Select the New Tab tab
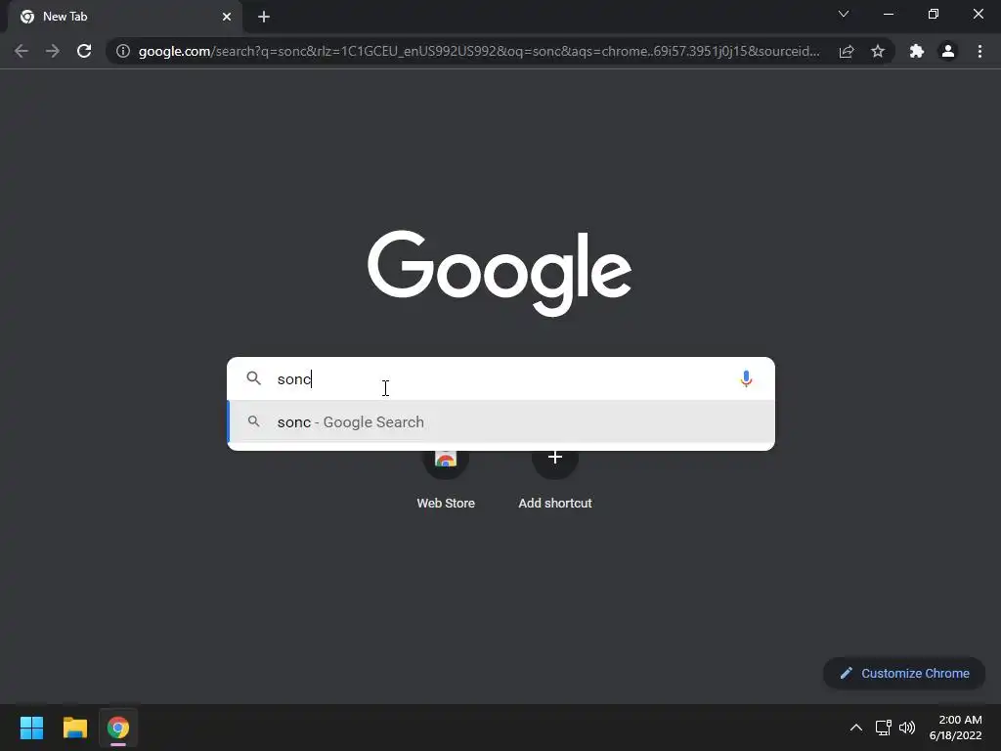The width and height of the screenshot is (1001, 751). click(124, 17)
